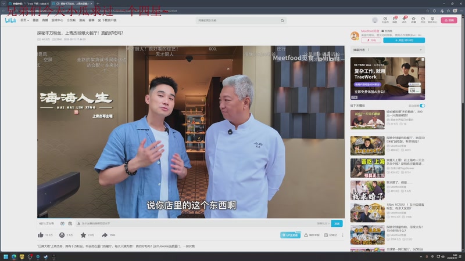The image size is (465, 261).
Task: Click 下载客户端 download client link
Action: coord(107,20)
